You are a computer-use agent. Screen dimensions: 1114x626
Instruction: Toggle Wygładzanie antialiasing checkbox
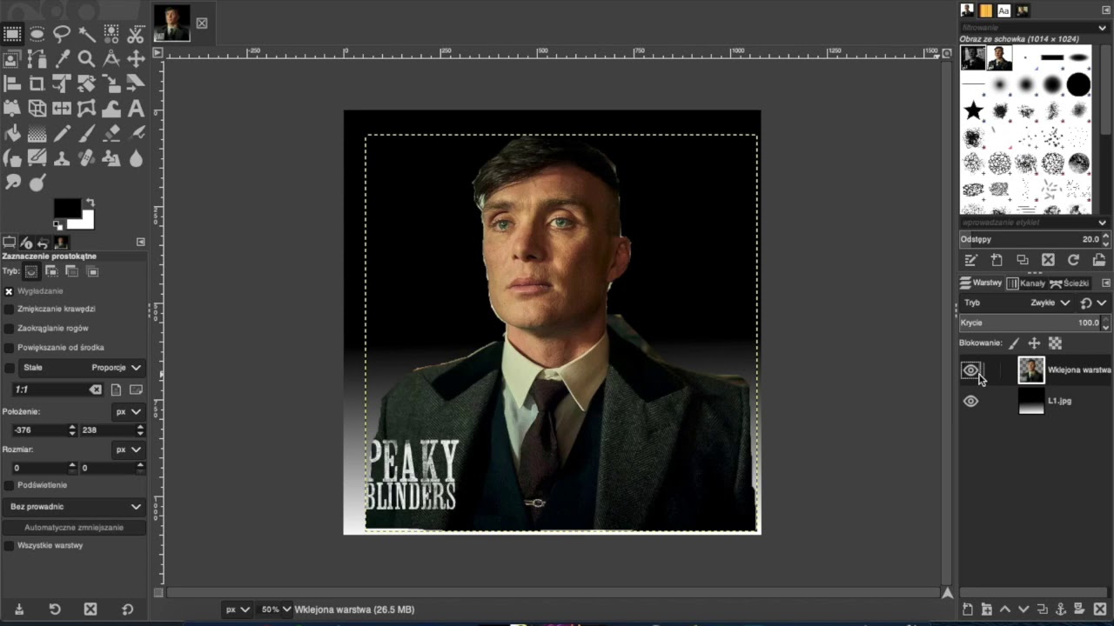(9, 291)
